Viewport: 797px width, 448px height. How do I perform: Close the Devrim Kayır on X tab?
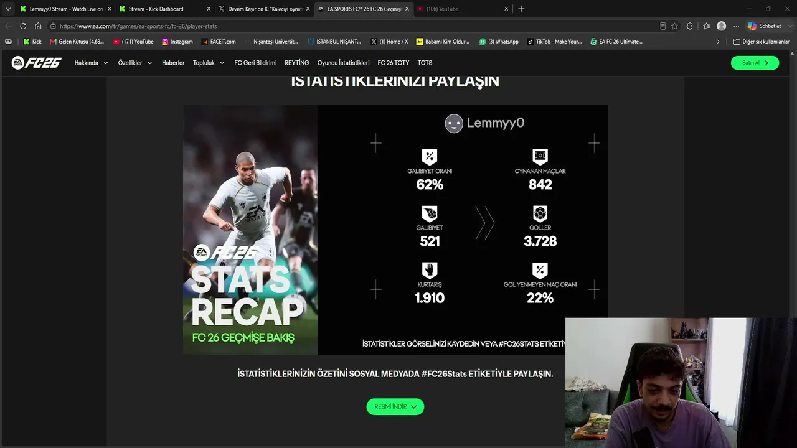[308, 9]
